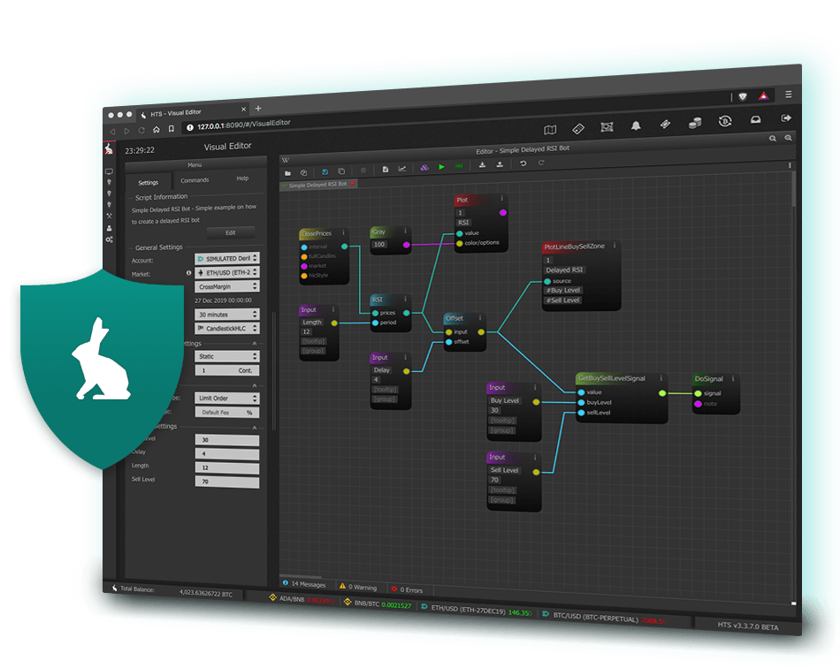This screenshot has height=668, width=840.
Task: Click the browser home icon
Action: point(157,130)
